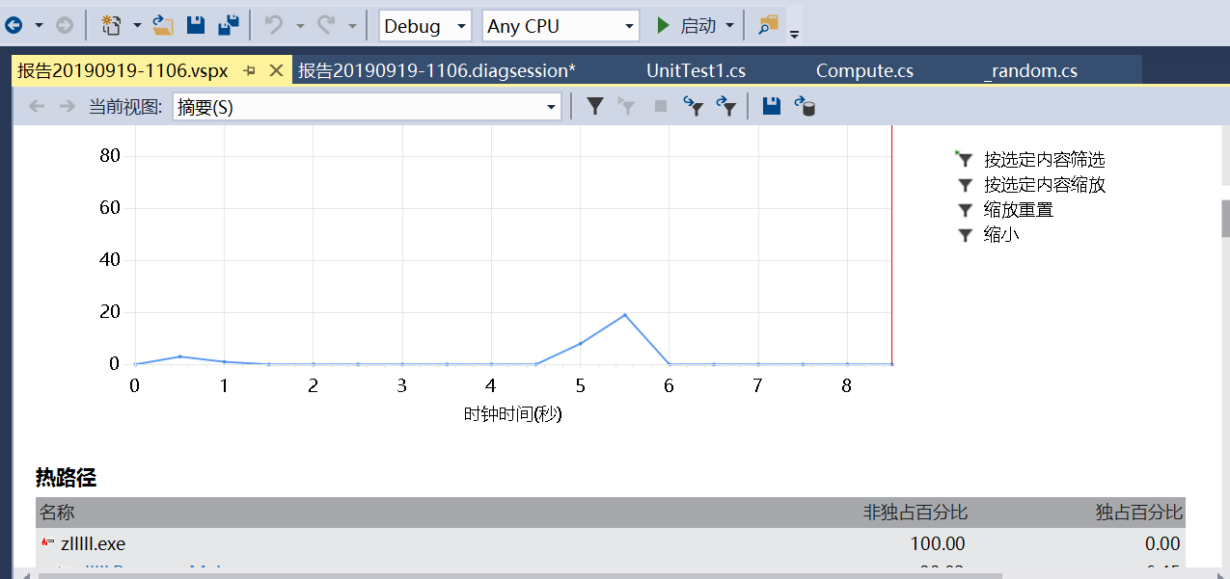Screen dimensions: 1230x579
Task: Click the Save icon in main toolbar
Action: pyautogui.click(x=196, y=26)
